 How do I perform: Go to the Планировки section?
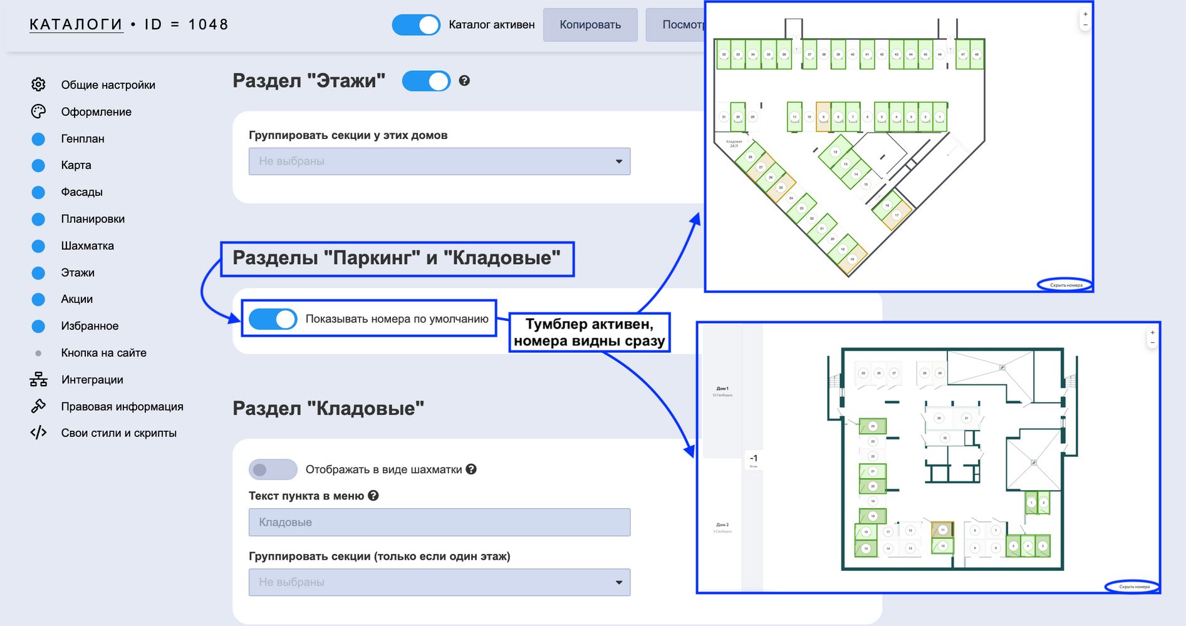click(x=93, y=219)
